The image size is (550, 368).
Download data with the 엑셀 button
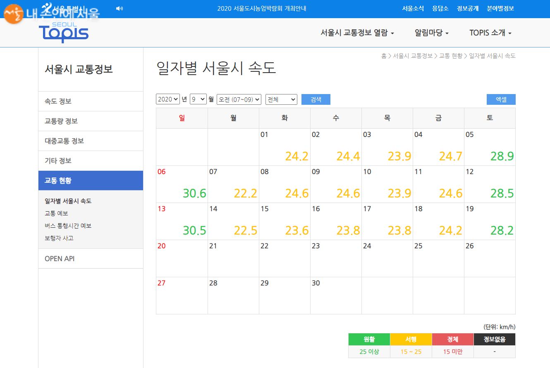pyautogui.click(x=501, y=99)
